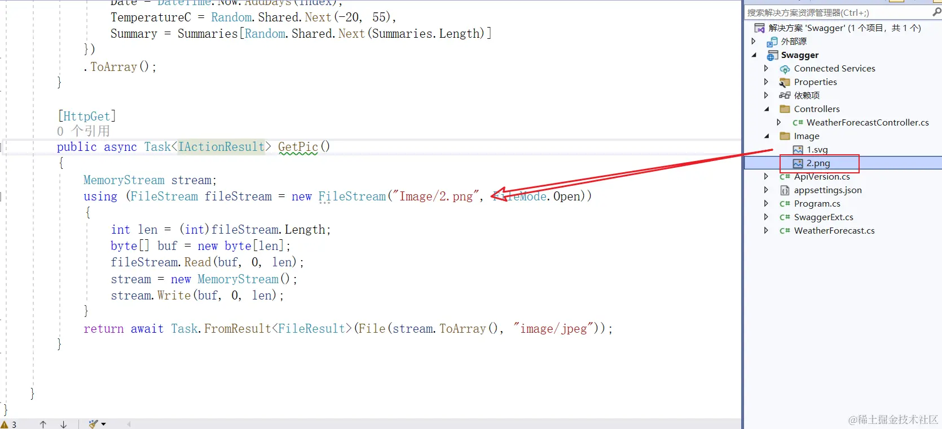Click the IActionResult return type
Screen dimensions: 942x429
click(x=222, y=147)
